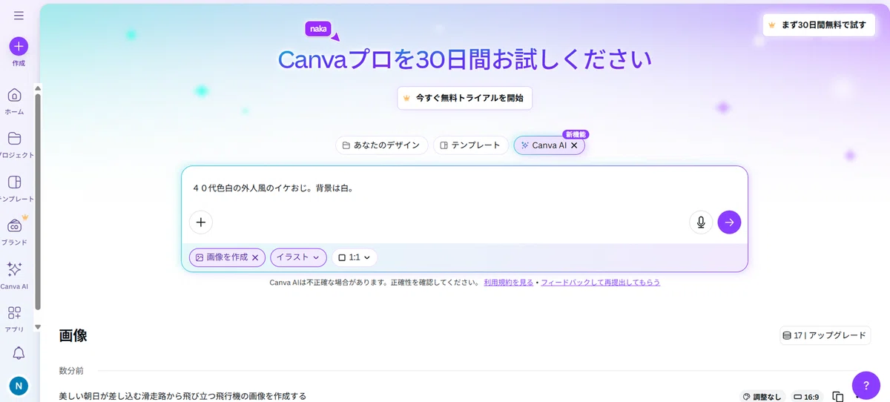Click まず30日間無料で試す button

pos(820,24)
